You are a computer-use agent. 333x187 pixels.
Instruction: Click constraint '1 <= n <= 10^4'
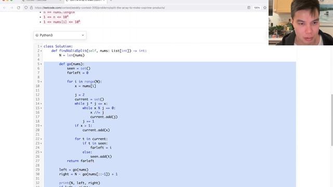56,17
